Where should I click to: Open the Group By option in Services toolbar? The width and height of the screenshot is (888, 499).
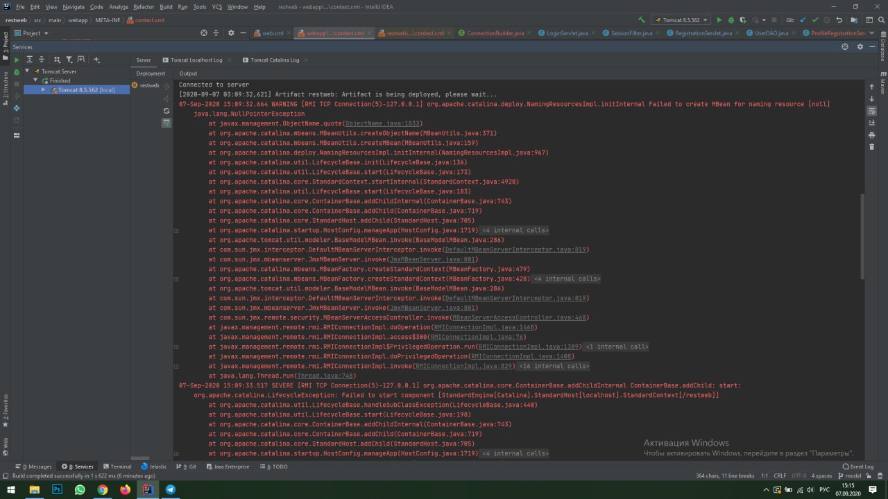pyautogui.click(x=57, y=60)
